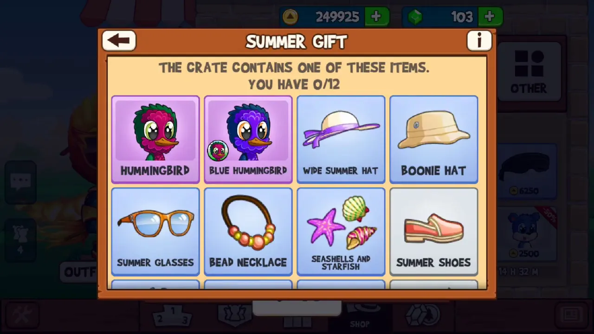
Task: Add coins with the green plus
Action: pos(376,17)
